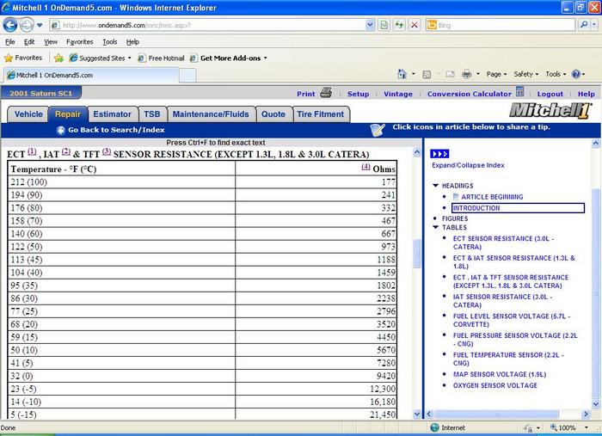The width and height of the screenshot is (602, 436).
Task: Click the Print printer icon
Action: pyautogui.click(x=326, y=93)
